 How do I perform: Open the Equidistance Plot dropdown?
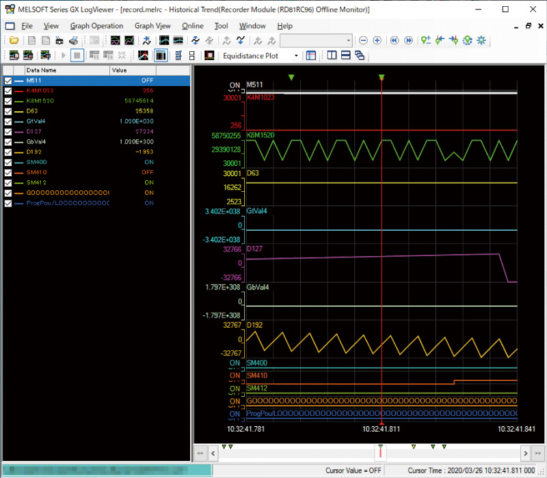(x=295, y=55)
